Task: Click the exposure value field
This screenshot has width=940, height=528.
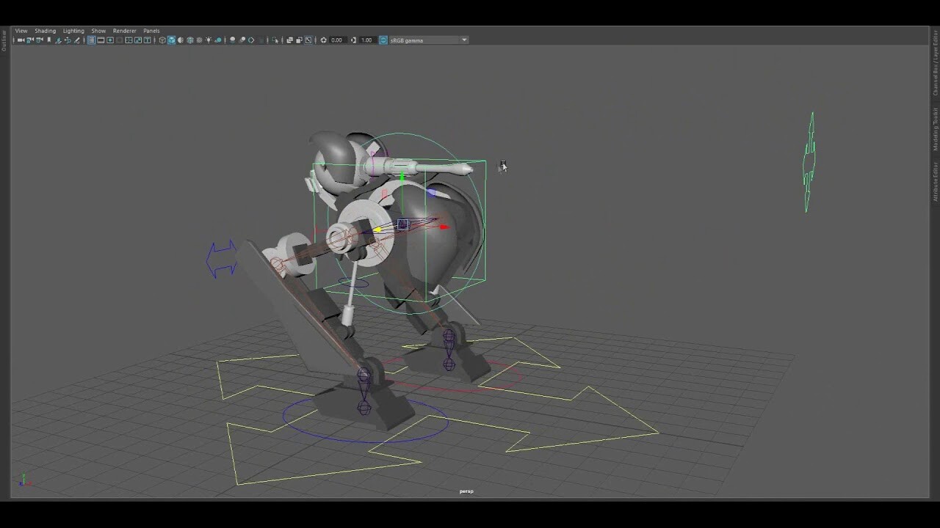Action: [337, 40]
